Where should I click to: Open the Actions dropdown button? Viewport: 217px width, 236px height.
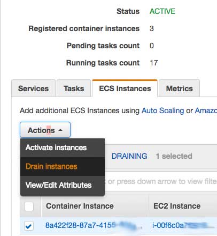pos(45,130)
